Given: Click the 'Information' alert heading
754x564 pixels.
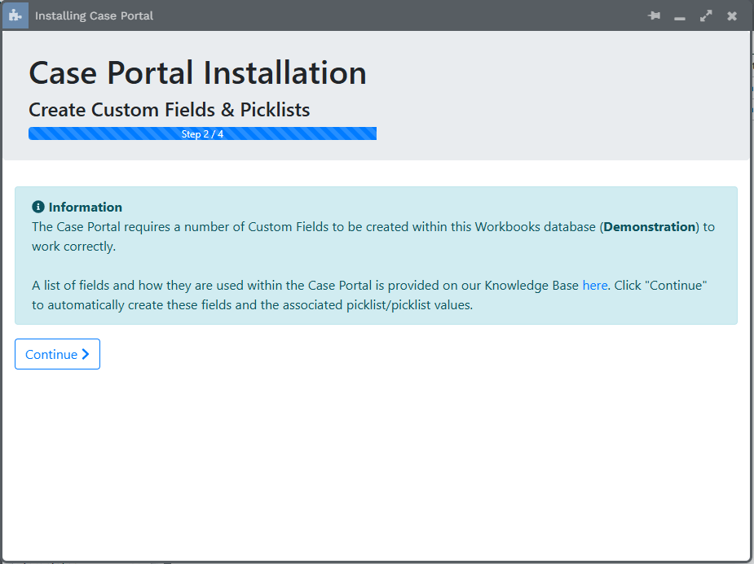Looking at the screenshot, I should click(85, 207).
